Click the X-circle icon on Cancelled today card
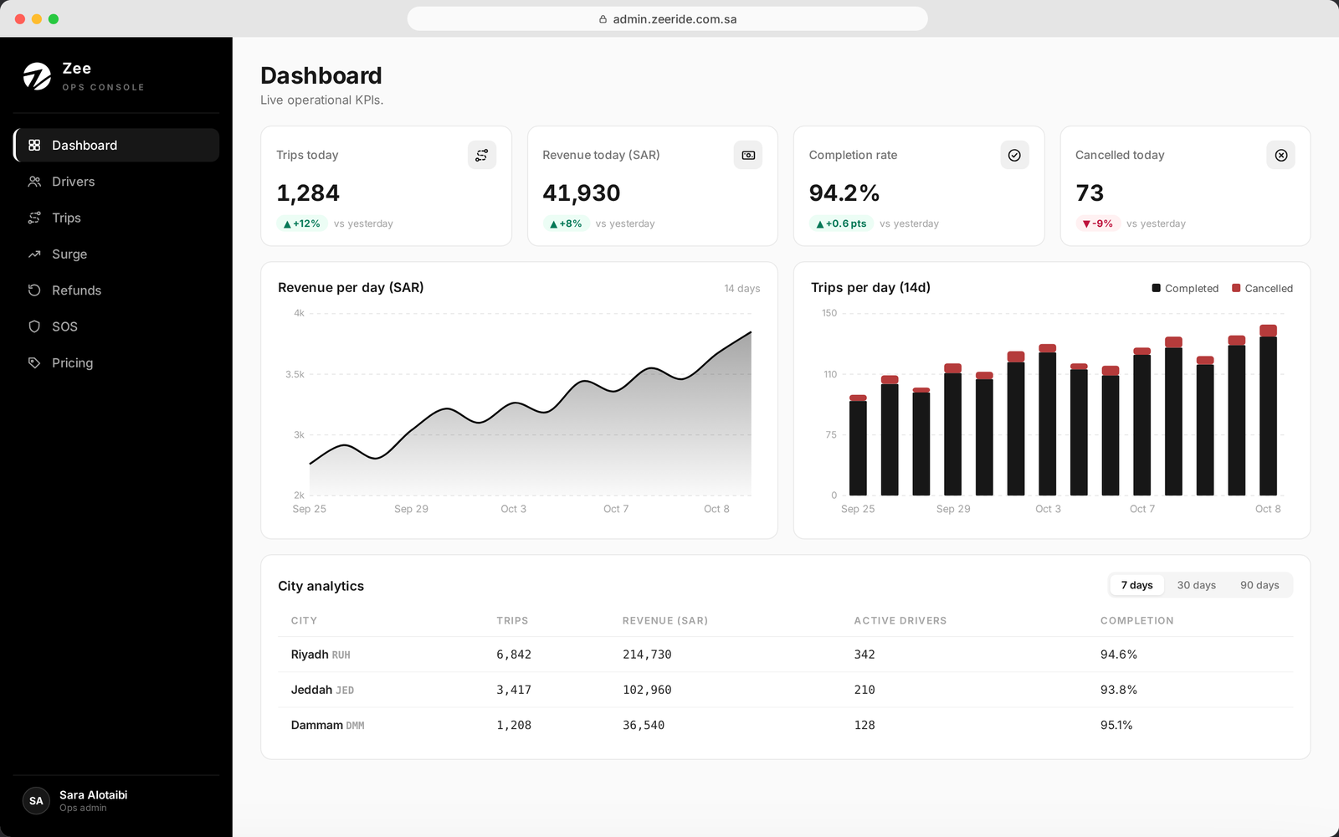This screenshot has width=1339, height=837. click(1281, 155)
